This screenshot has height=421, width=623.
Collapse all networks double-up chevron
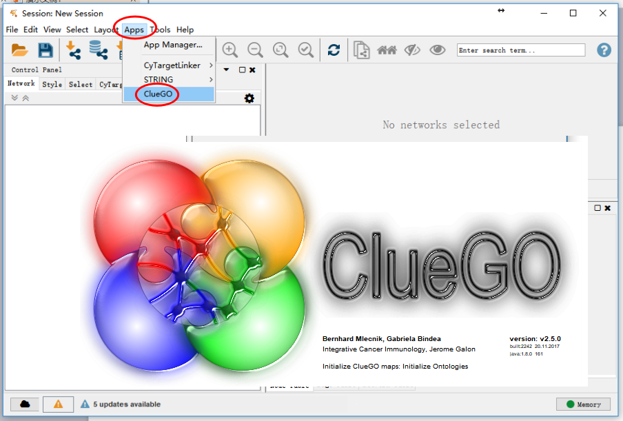[x=25, y=98]
